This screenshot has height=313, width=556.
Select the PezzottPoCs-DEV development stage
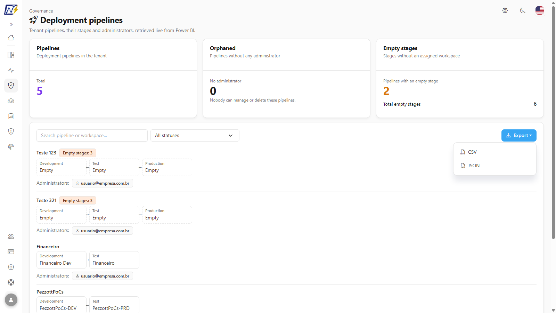pos(62,305)
